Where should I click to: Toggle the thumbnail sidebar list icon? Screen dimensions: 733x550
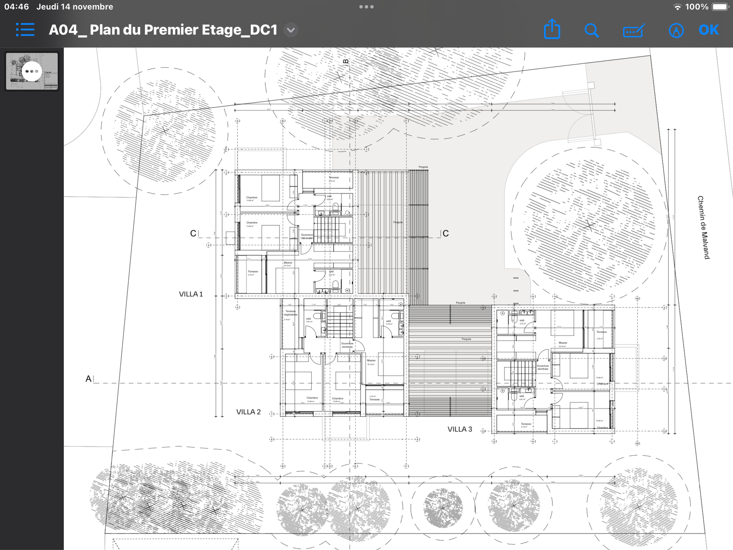coord(25,30)
